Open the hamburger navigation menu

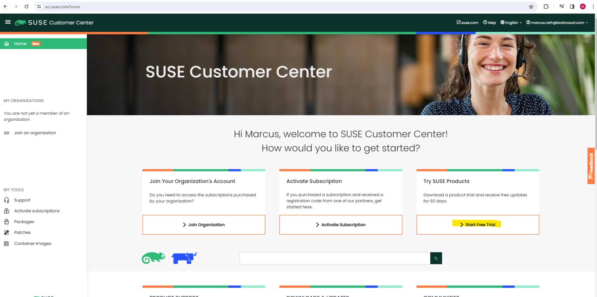point(8,22)
